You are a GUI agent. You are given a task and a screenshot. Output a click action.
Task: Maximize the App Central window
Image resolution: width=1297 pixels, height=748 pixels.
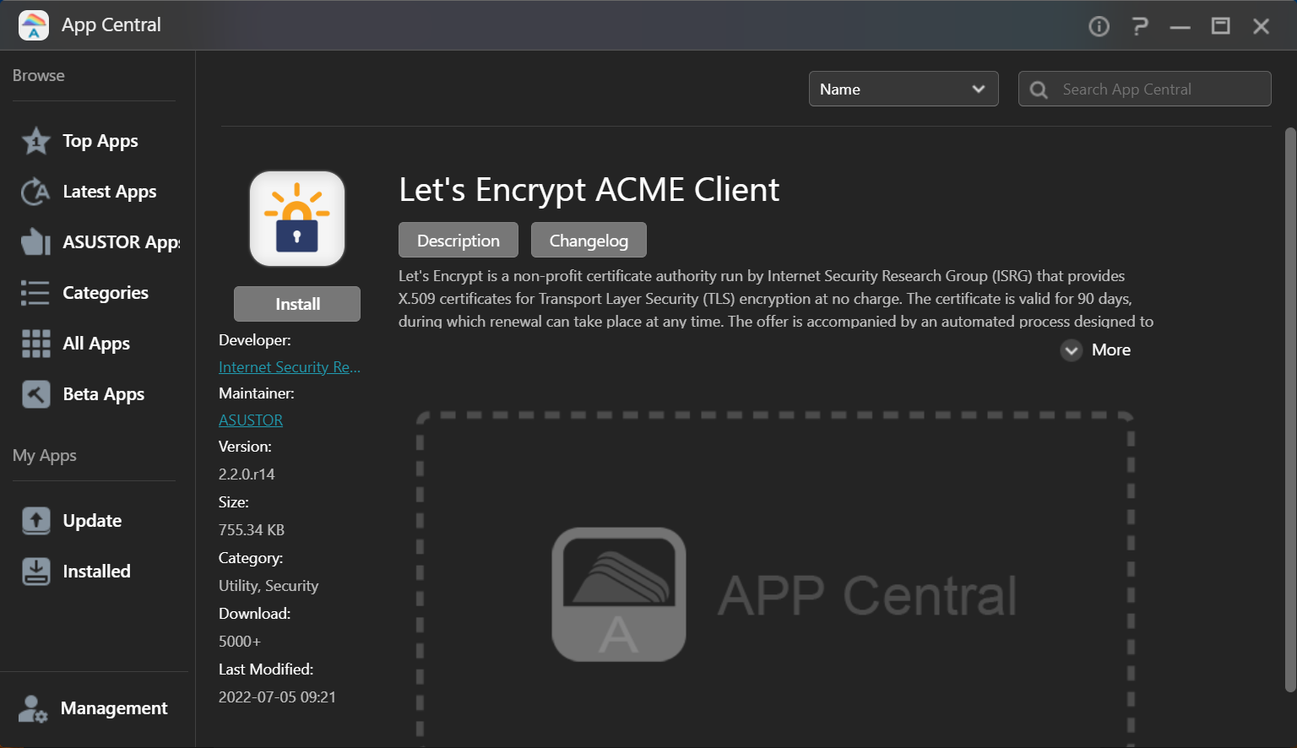point(1220,26)
